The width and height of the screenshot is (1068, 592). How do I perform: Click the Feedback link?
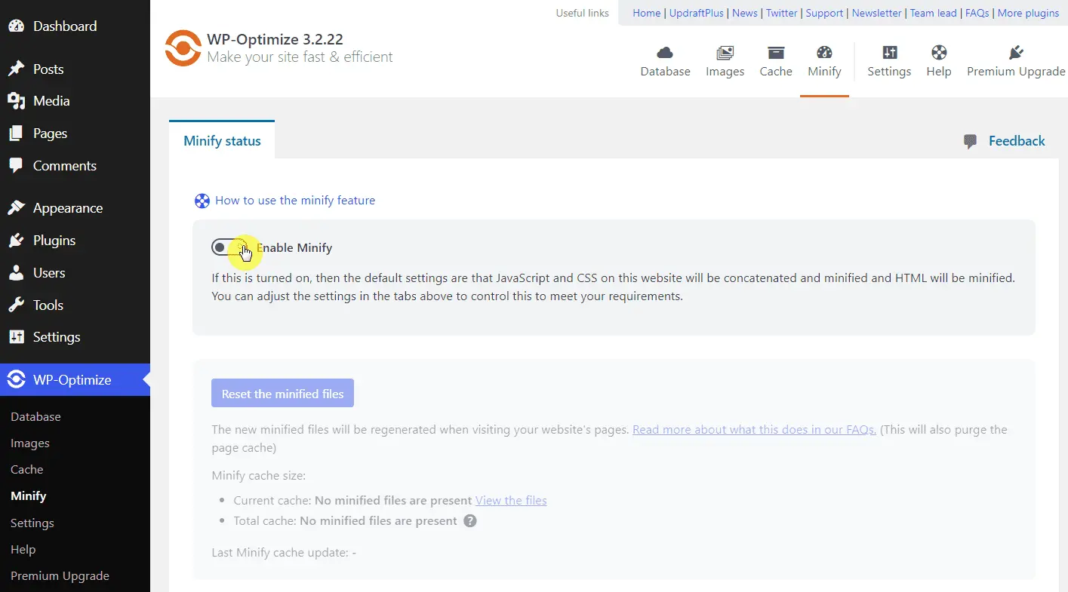point(1017,141)
